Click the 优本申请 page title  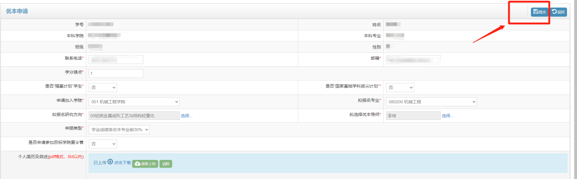[x=17, y=11]
